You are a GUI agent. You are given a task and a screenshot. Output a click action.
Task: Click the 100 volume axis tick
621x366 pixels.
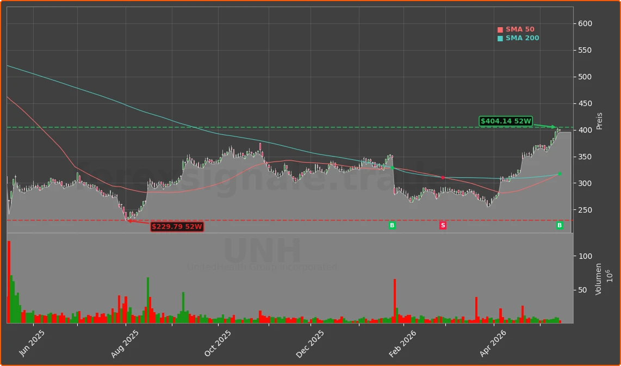tap(585, 256)
